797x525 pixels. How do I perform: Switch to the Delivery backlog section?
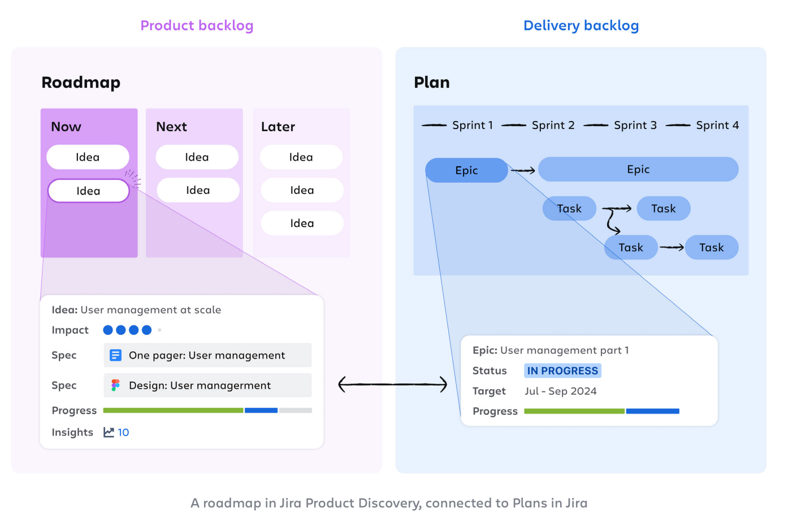coord(581,25)
